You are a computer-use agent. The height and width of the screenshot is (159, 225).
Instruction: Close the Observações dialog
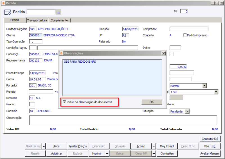(x=163, y=53)
